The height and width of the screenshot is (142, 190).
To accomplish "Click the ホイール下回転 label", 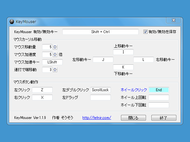I will (133, 105).
